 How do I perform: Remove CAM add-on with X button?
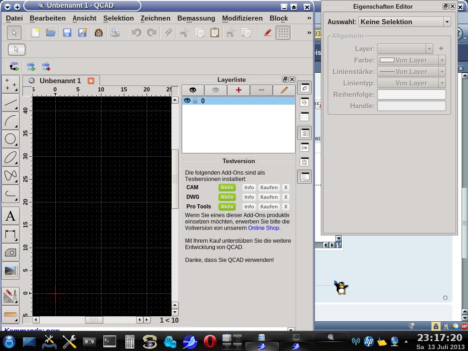coord(286,187)
